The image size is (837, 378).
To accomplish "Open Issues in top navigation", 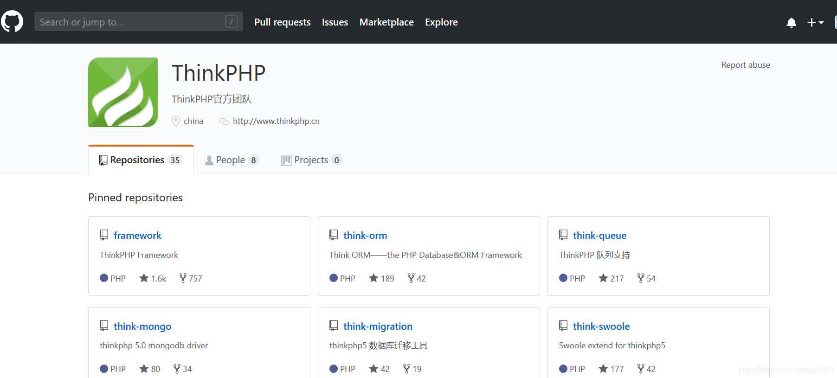I will point(335,22).
